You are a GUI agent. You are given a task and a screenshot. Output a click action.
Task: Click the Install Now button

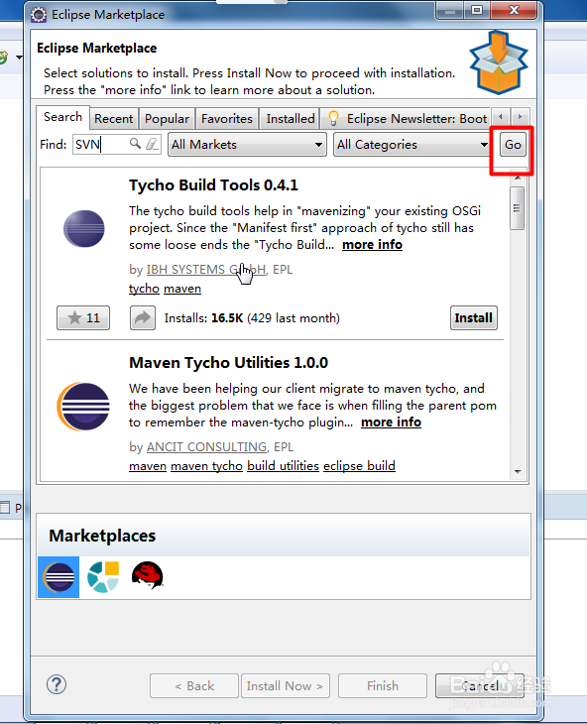(285, 685)
